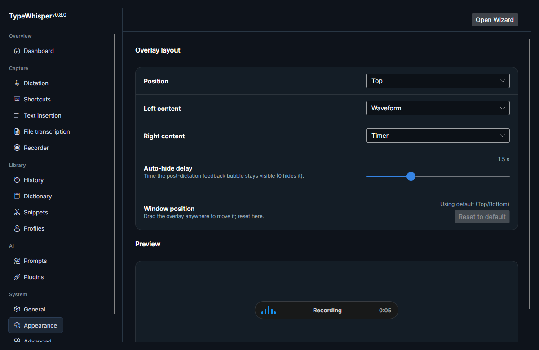This screenshot has height=350, width=539.
Task: Open the Position dropdown showing Top
Action: [x=438, y=81]
